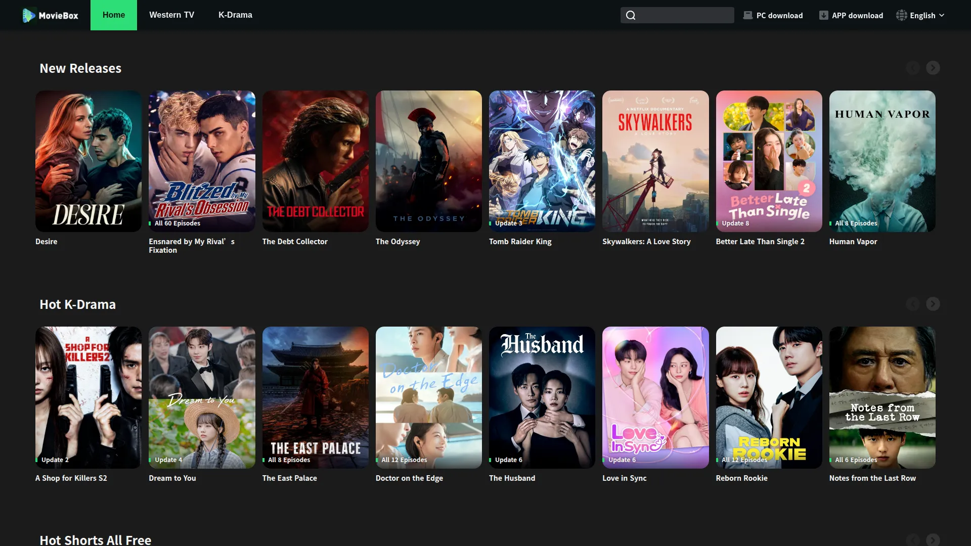The height and width of the screenshot is (546, 971).
Task: Go to next page of New Releases
Action: pos(933,68)
